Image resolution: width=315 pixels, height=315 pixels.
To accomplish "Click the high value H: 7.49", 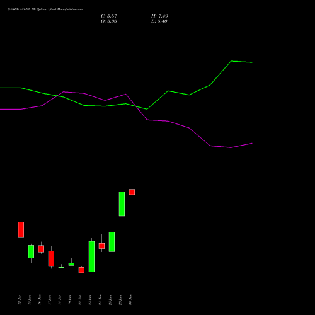I will (159, 16).
